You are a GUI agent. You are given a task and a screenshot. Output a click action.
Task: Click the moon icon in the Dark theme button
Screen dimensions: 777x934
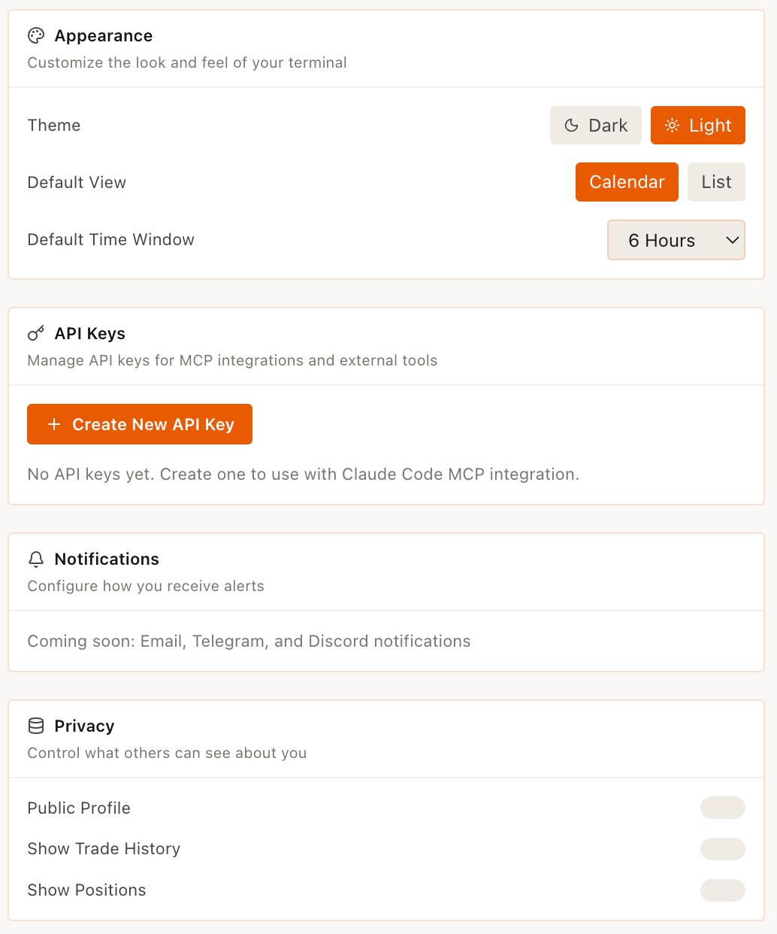click(x=572, y=126)
